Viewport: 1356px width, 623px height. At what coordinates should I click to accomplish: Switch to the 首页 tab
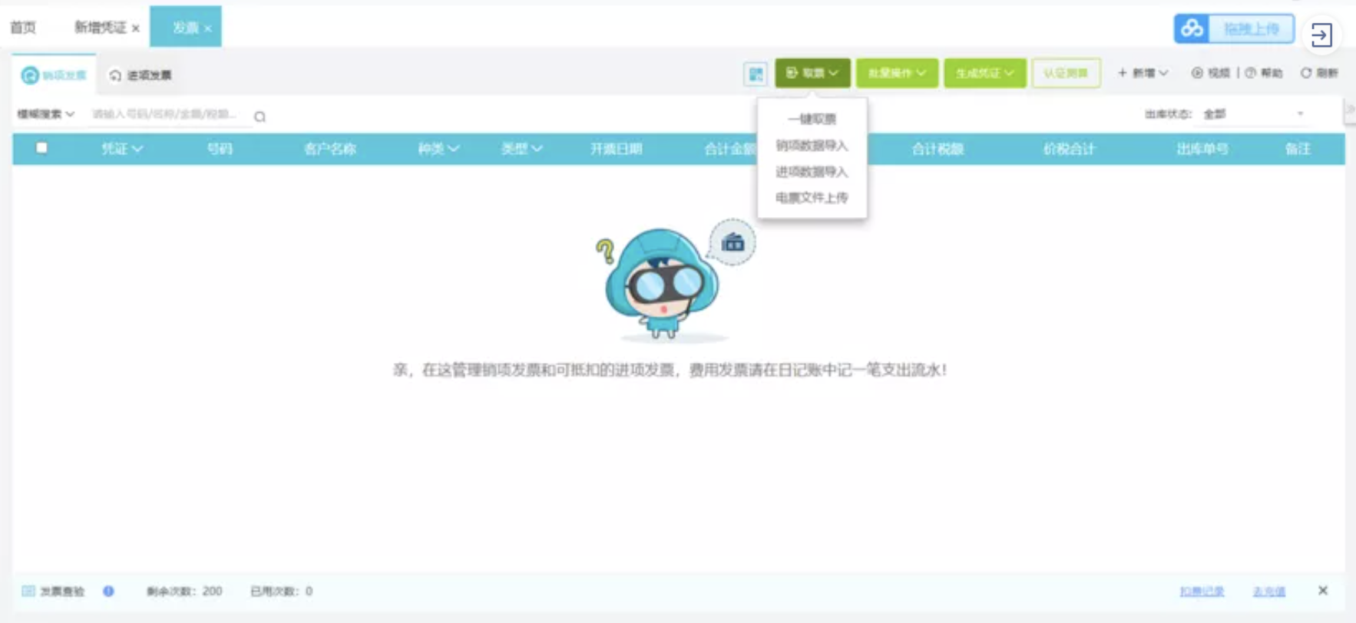point(23,28)
